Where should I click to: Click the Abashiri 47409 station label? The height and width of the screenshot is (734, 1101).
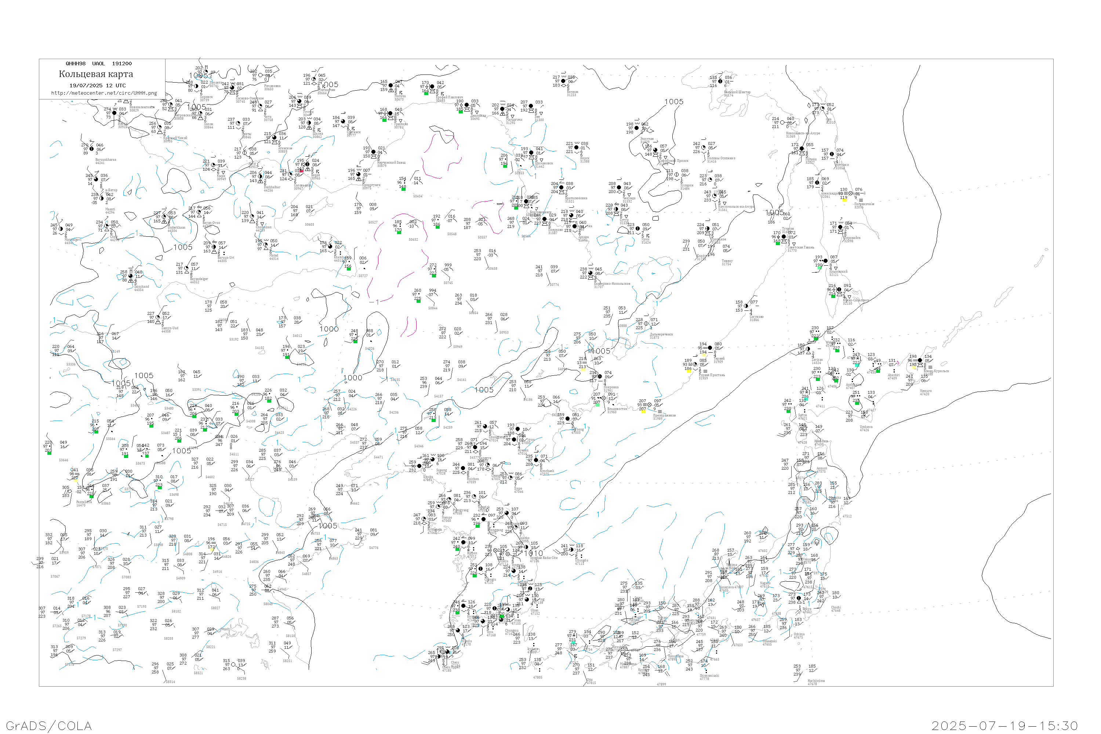[893, 377]
